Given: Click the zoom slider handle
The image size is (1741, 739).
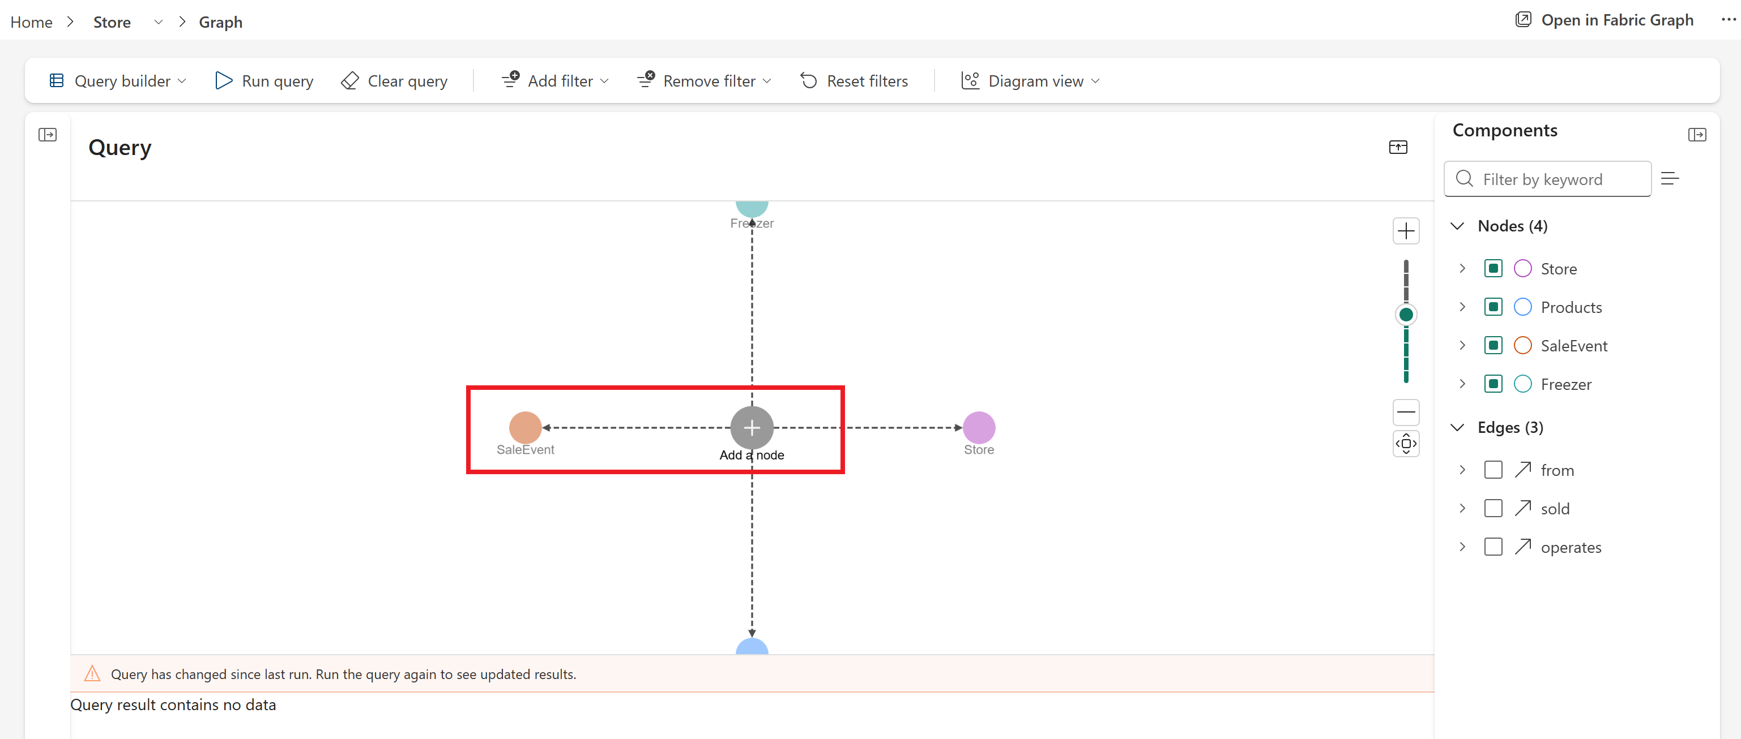Looking at the screenshot, I should (1406, 315).
